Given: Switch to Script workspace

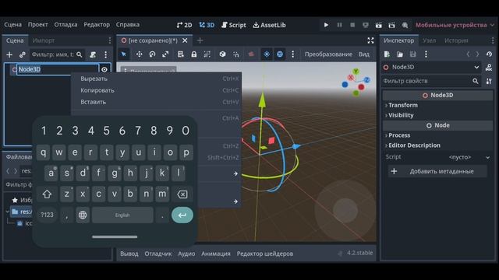Looking at the screenshot, I should (234, 25).
